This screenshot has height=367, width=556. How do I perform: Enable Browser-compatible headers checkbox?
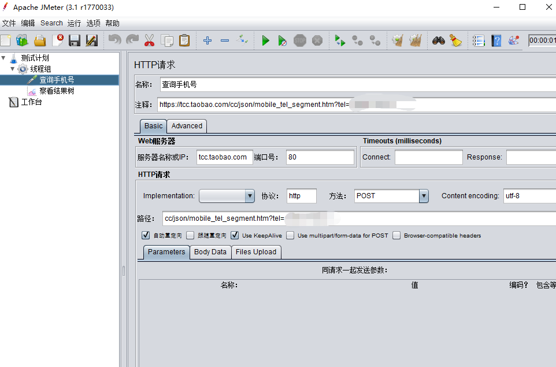(x=396, y=235)
